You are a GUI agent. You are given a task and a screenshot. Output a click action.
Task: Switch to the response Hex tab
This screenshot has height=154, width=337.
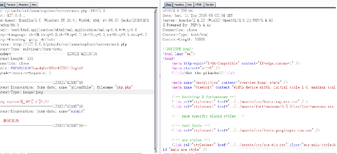click(189, 4)
